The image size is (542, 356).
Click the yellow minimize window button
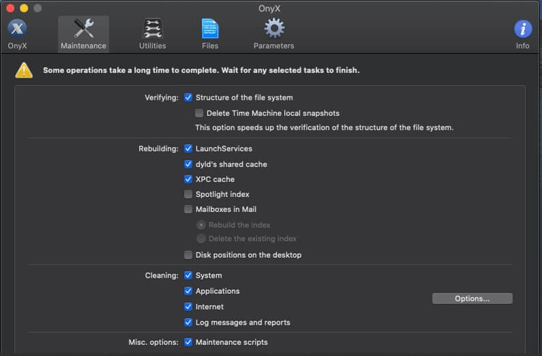[x=24, y=8]
